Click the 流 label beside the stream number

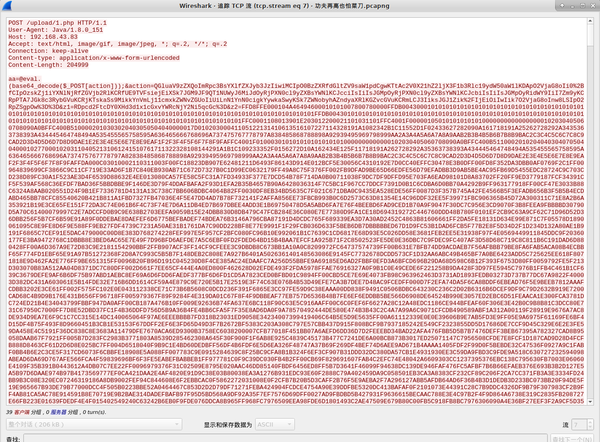point(565,425)
